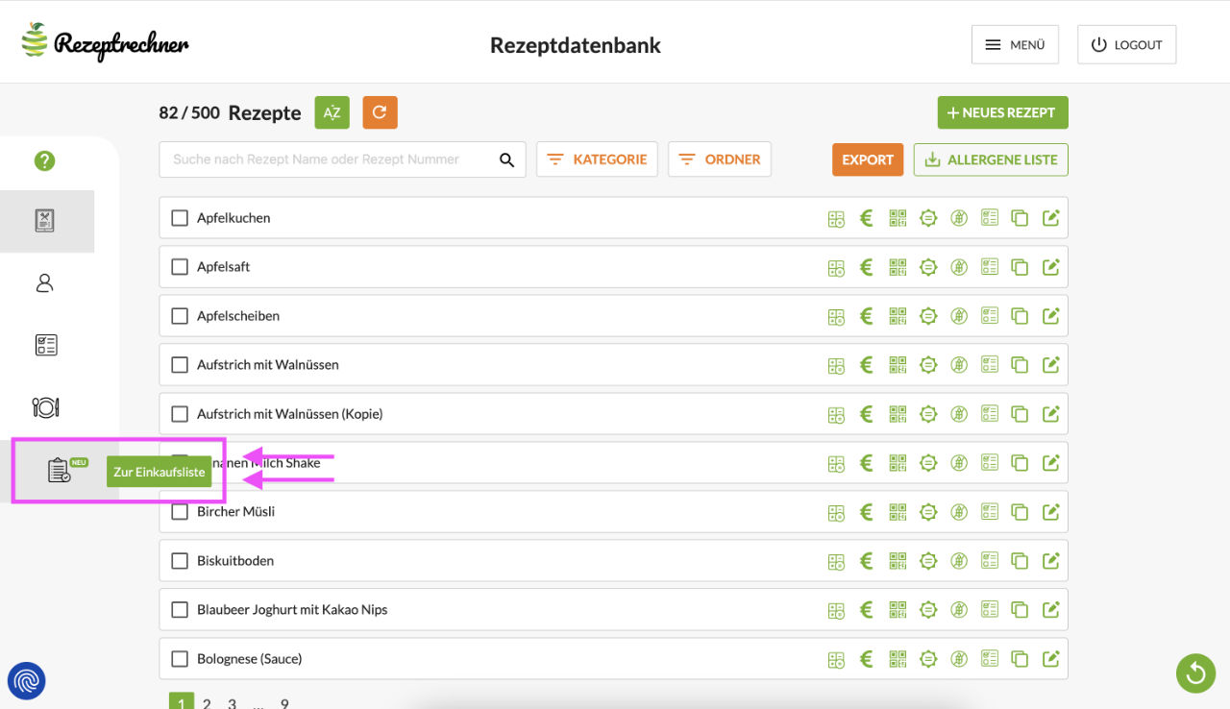Select the Aufstrich mit Walnüssen checkbox
The height and width of the screenshot is (709, 1230).
coord(180,364)
